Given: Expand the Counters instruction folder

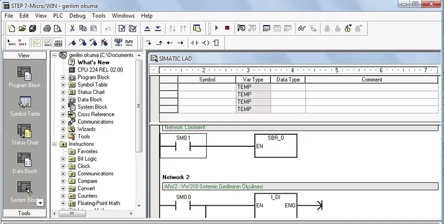Looking at the screenshot, I should coord(63,196).
